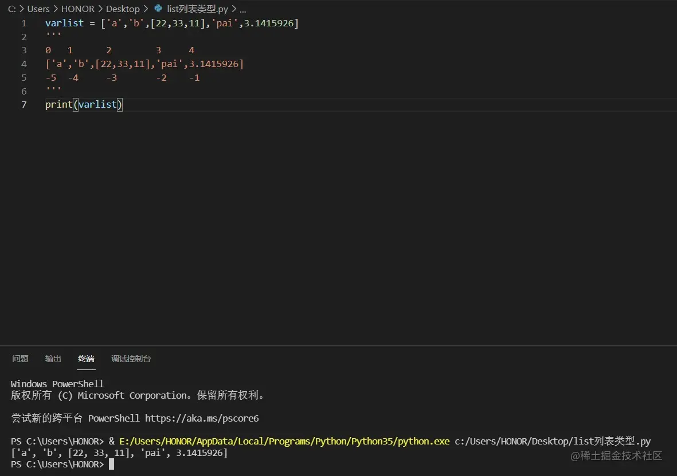
Task: Click the print keyword on line 7
Action: 58,104
